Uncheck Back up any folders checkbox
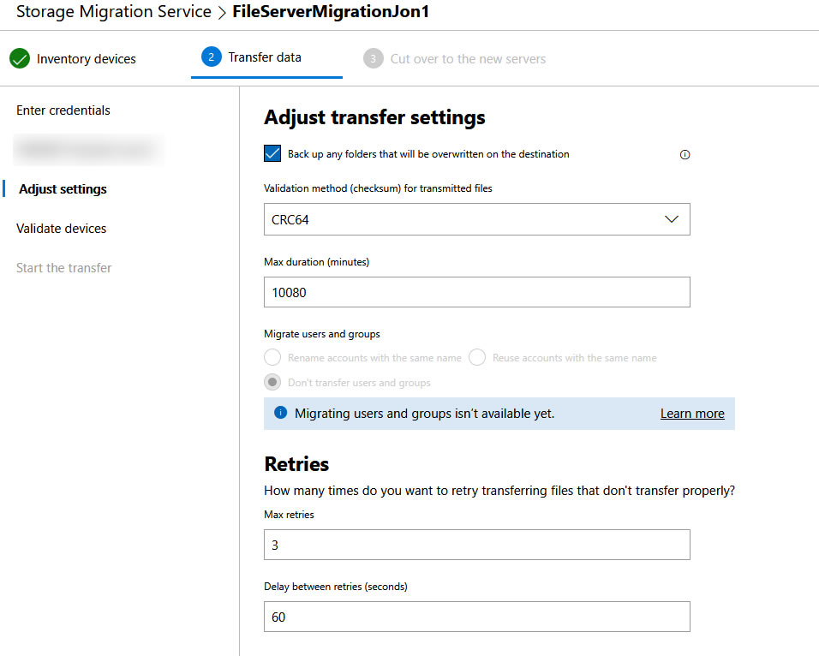Screen dimensions: 819x656 coord(272,153)
